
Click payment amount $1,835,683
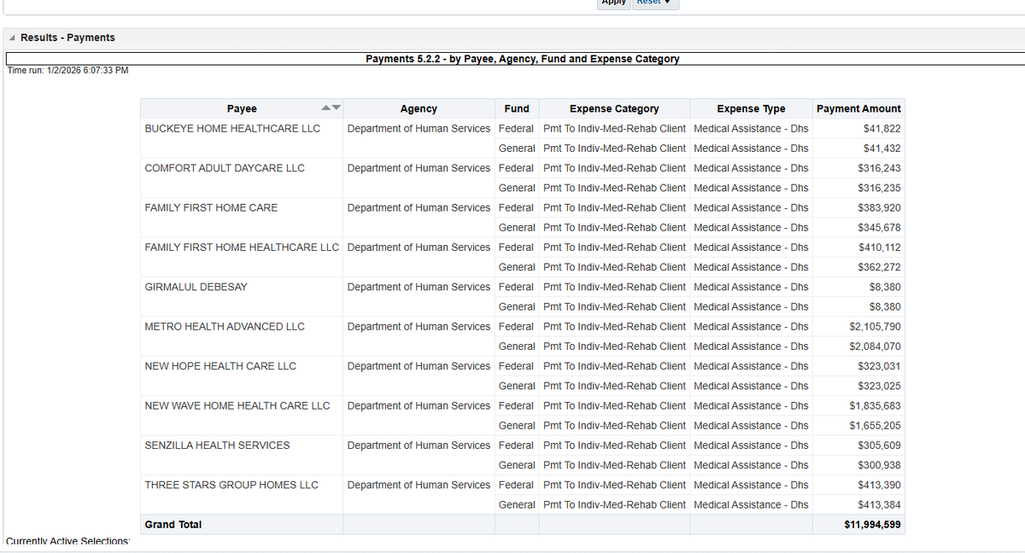[876, 405]
